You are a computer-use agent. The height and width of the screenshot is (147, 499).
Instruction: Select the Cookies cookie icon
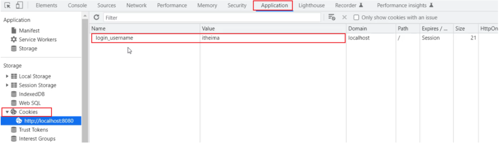(x=14, y=112)
